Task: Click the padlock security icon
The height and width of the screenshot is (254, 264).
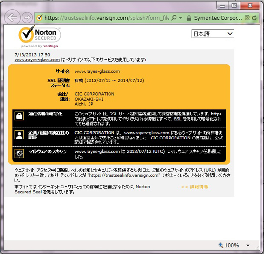Action: click(x=189, y=18)
